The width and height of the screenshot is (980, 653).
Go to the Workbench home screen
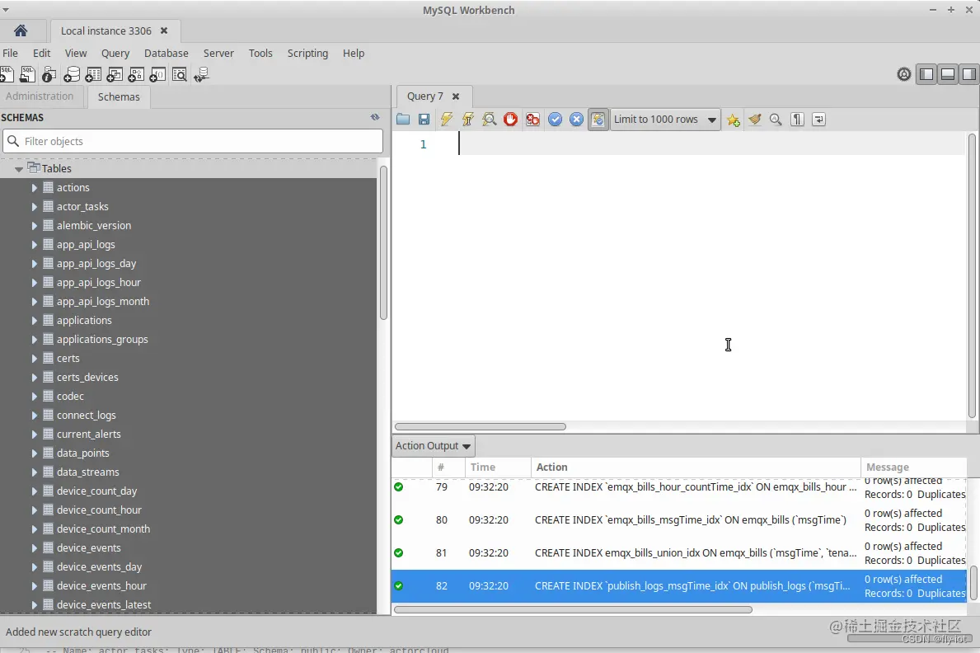pos(21,31)
